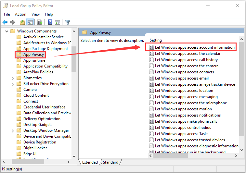The height and width of the screenshot is (173, 246).
Task: Open the Action menu
Action: (x=20, y=14)
